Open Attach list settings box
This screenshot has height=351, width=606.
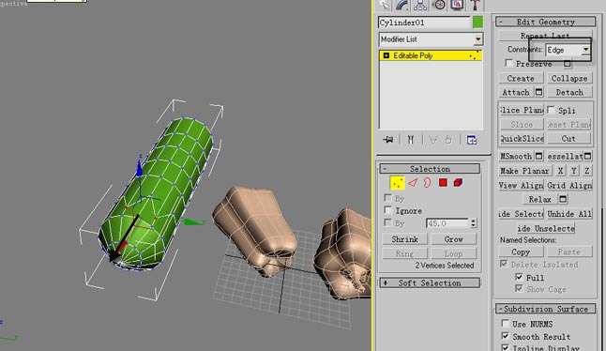tap(539, 92)
